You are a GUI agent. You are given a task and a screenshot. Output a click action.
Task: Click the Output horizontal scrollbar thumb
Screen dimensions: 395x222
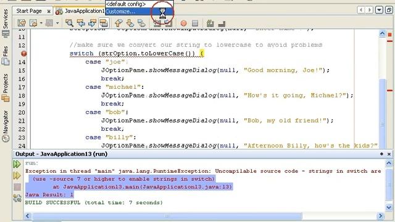click(x=167, y=216)
